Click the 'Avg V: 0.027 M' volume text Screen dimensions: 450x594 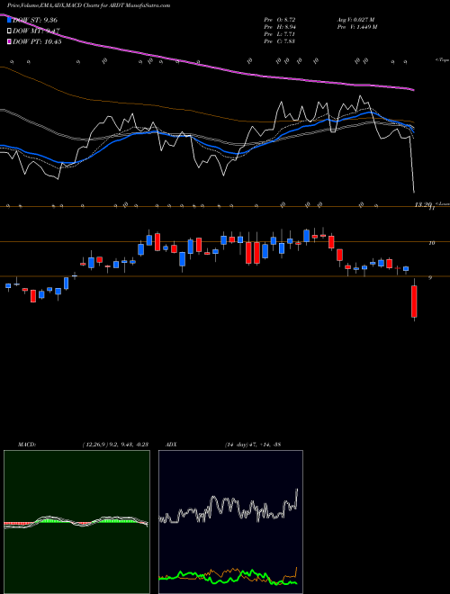coord(355,19)
